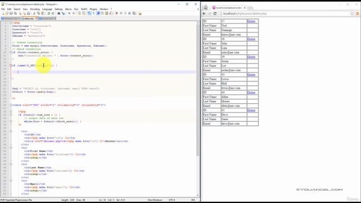Click the Delete link for ID 45
Viewport: 361px width, 203px height.
251,111
